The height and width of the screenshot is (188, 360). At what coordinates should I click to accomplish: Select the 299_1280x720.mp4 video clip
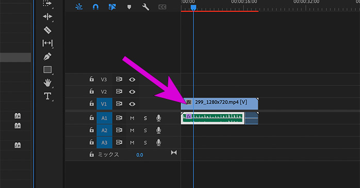(x=220, y=104)
